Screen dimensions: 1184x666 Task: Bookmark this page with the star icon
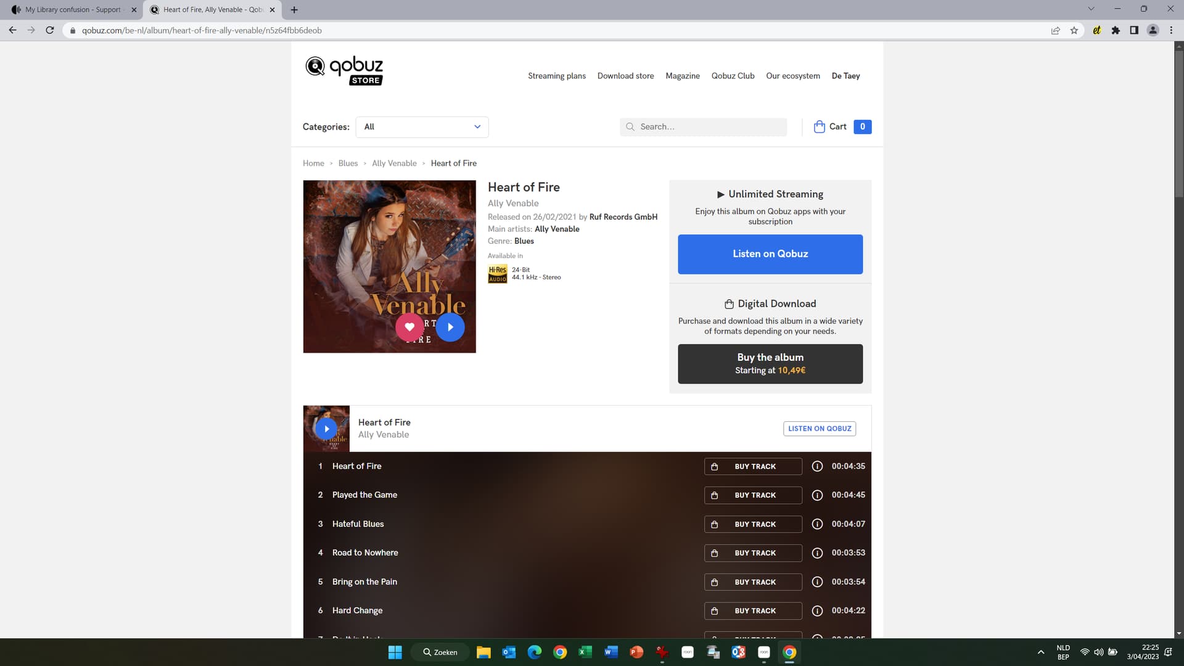pos(1074,30)
